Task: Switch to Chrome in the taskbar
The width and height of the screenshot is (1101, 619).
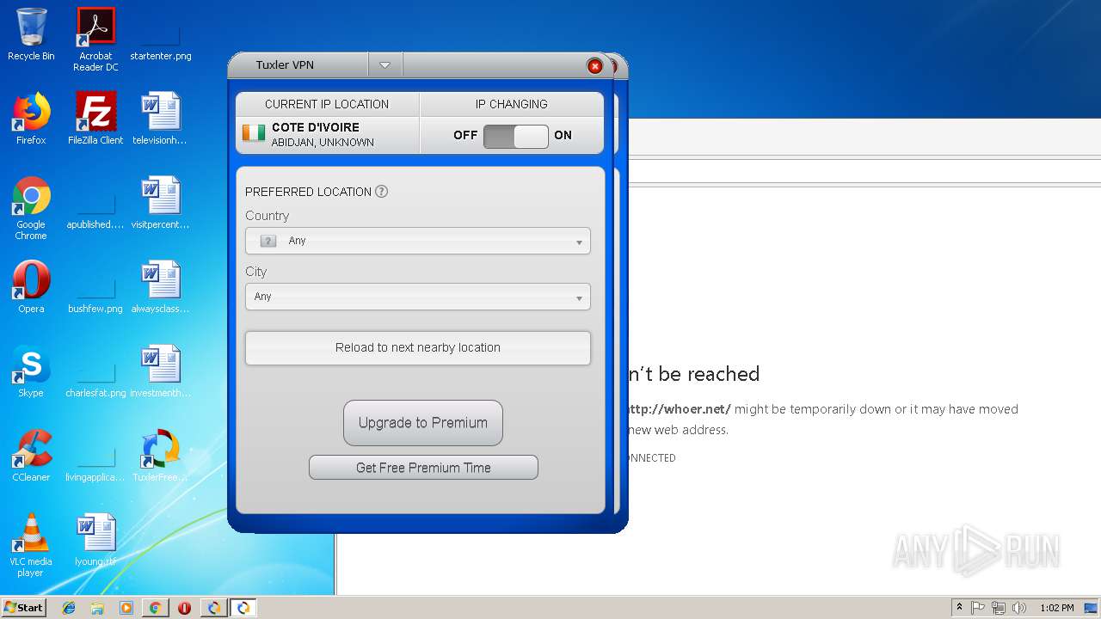Action: (x=155, y=608)
